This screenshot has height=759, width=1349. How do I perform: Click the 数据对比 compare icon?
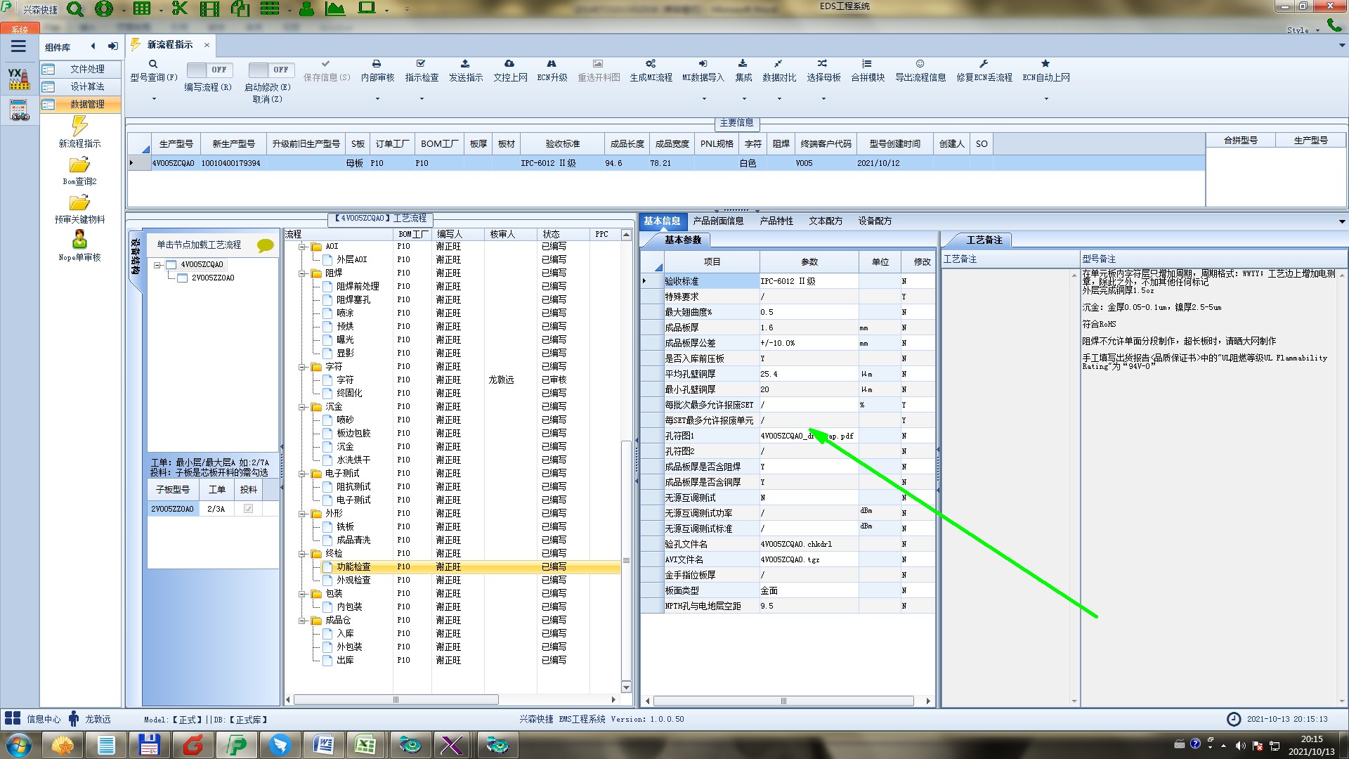pos(778,64)
